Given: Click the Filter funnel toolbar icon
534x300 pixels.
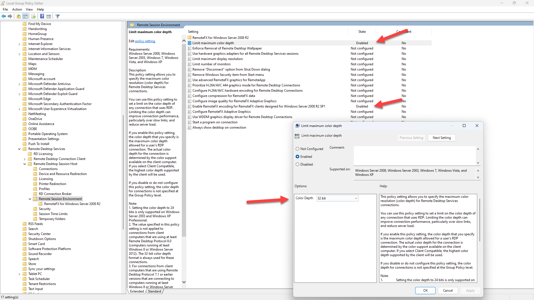Looking at the screenshot, I should [x=58, y=16].
